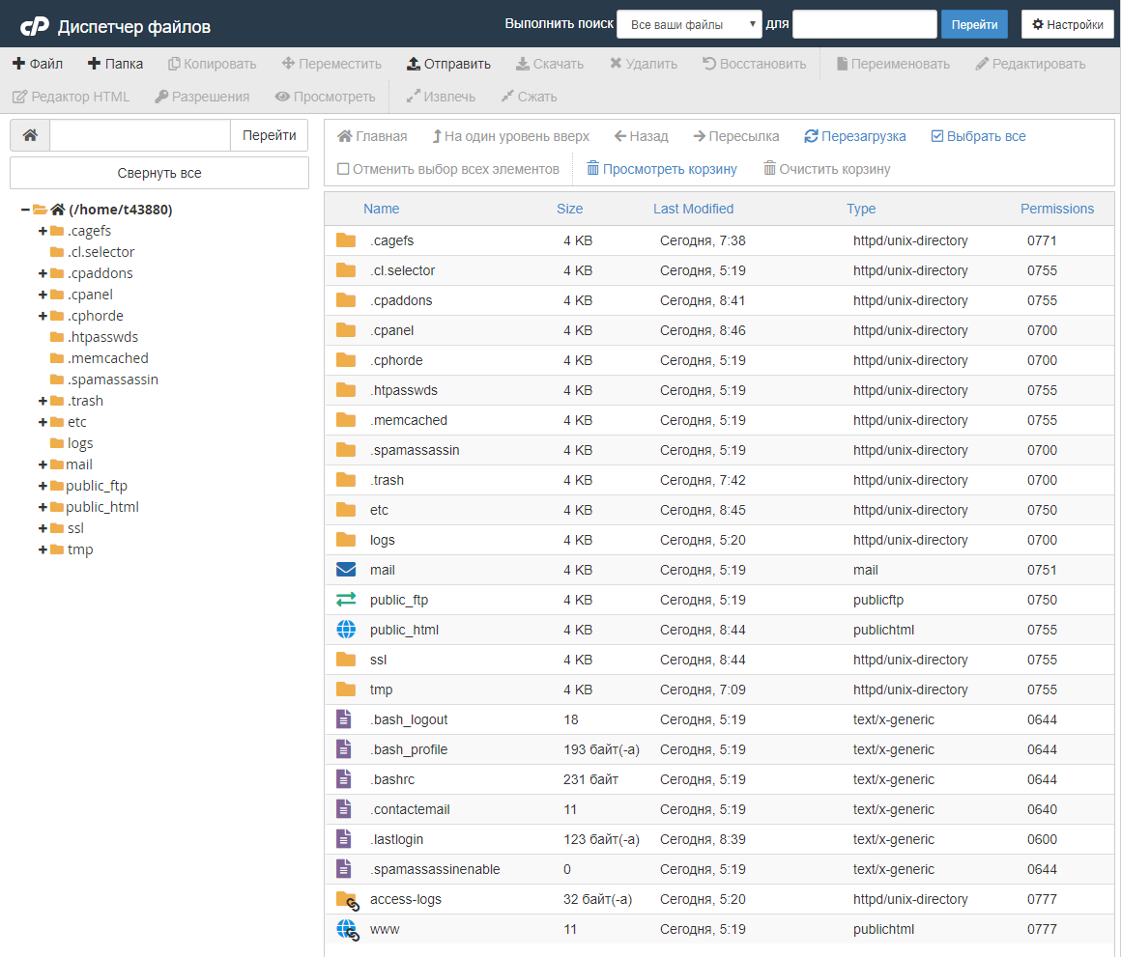This screenshot has width=1121, height=957.
Task: Click the public_html globe icon in list
Action: click(x=346, y=630)
